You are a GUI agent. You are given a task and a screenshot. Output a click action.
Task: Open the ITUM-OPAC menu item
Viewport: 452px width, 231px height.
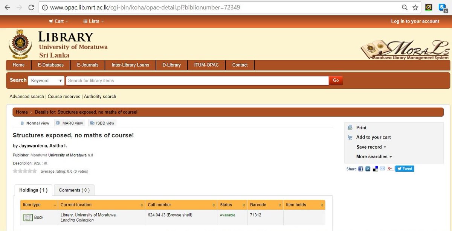pyautogui.click(x=206, y=65)
